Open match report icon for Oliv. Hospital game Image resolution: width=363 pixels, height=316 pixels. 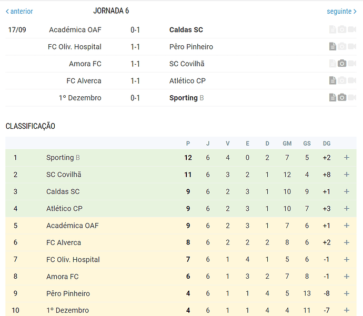tap(332, 46)
